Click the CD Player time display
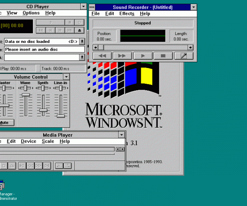The image size is (247, 206). pyautogui.click(x=16, y=26)
